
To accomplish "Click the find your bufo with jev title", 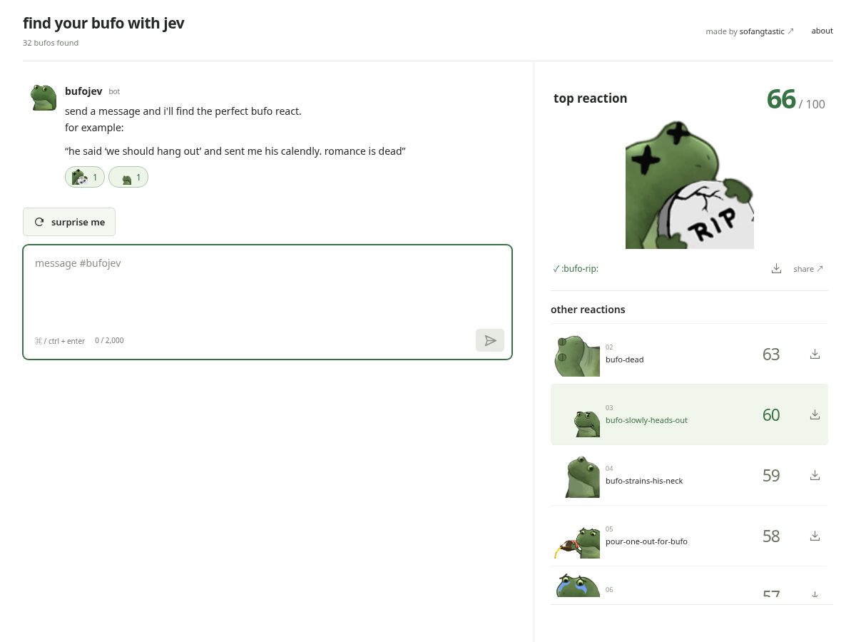I will [x=103, y=23].
